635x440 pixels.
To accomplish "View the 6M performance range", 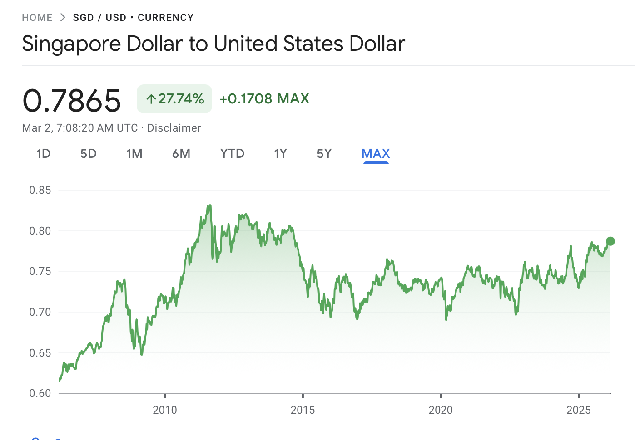I will 181,154.
